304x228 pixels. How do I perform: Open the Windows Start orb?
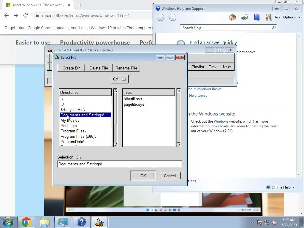(8, 222)
